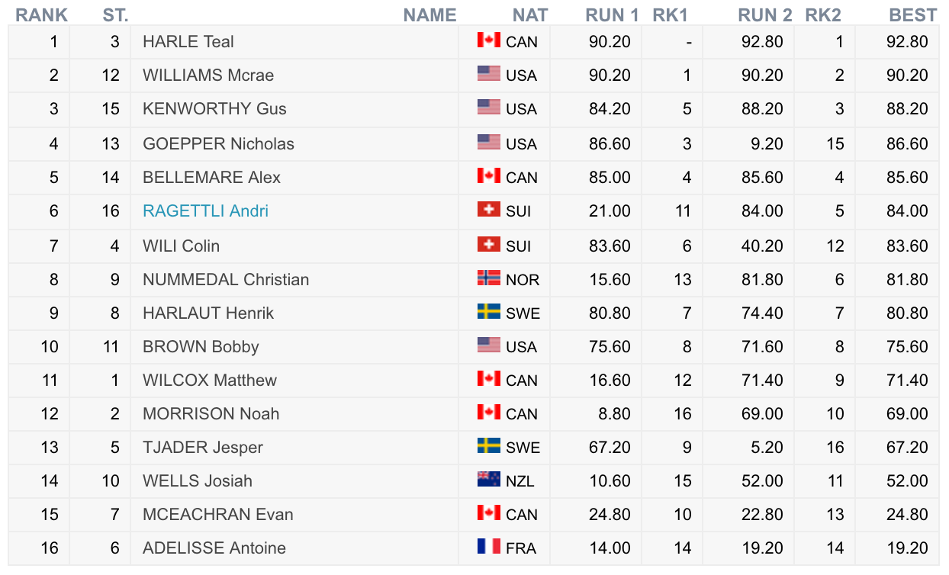This screenshot has width=949, height=575.
Task: Click GOEPPER Nicholas name in table
Action: [218, 144]
